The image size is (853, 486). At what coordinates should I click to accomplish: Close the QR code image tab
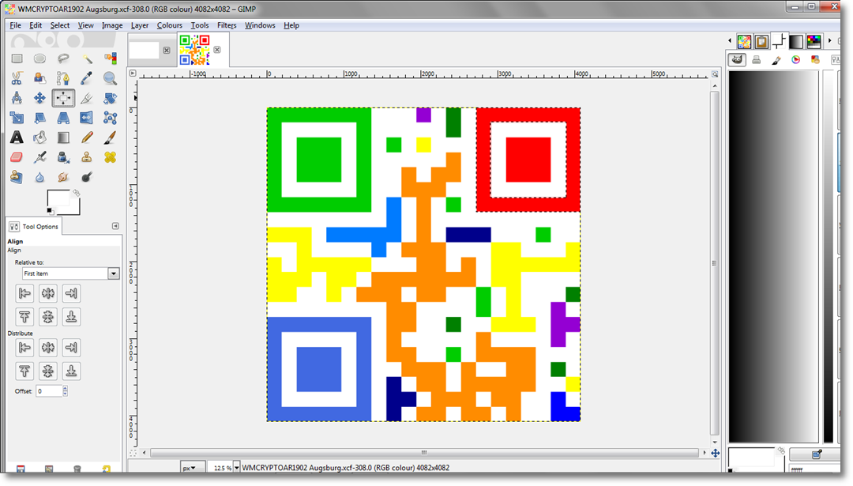click(x=217, y=50)
